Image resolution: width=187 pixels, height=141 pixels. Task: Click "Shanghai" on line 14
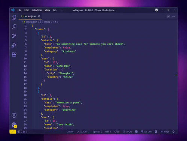pyautogui.click(x=66, y=73)
